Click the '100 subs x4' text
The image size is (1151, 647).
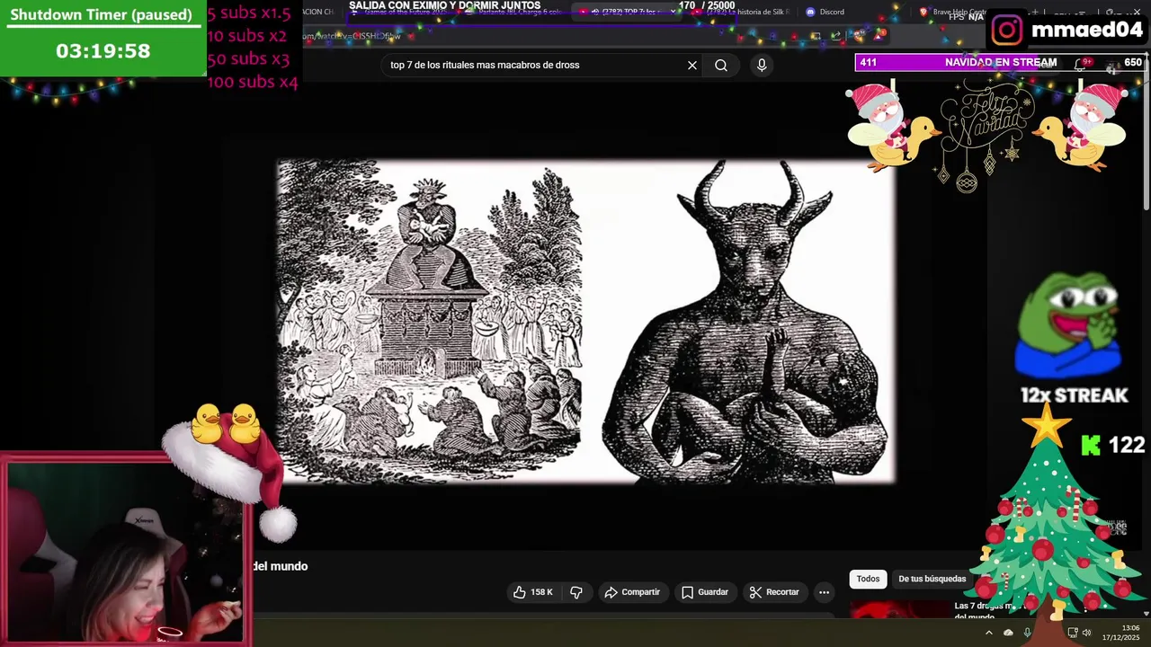tap(253, 82)
